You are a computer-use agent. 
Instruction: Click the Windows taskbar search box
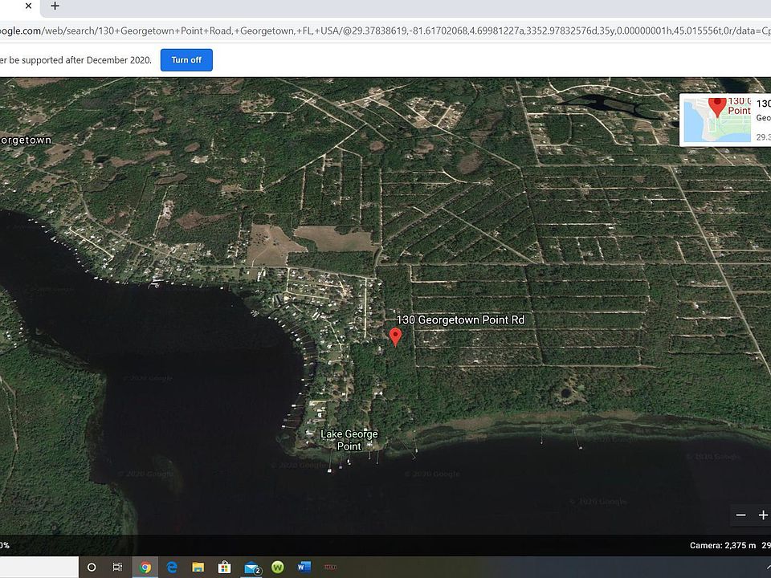click(x=39, y=568)
